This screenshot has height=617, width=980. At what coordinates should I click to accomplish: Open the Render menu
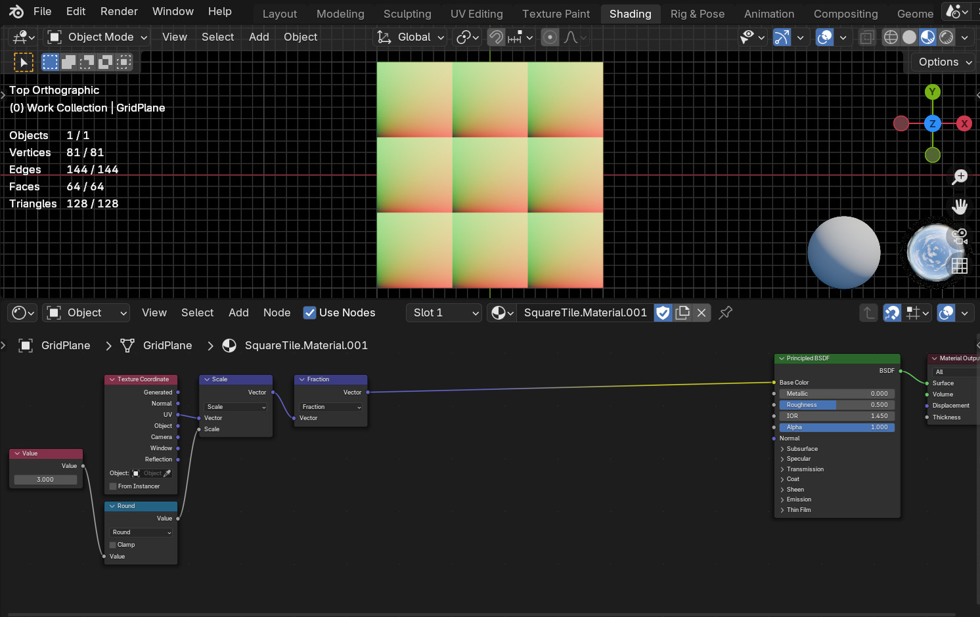119,11
